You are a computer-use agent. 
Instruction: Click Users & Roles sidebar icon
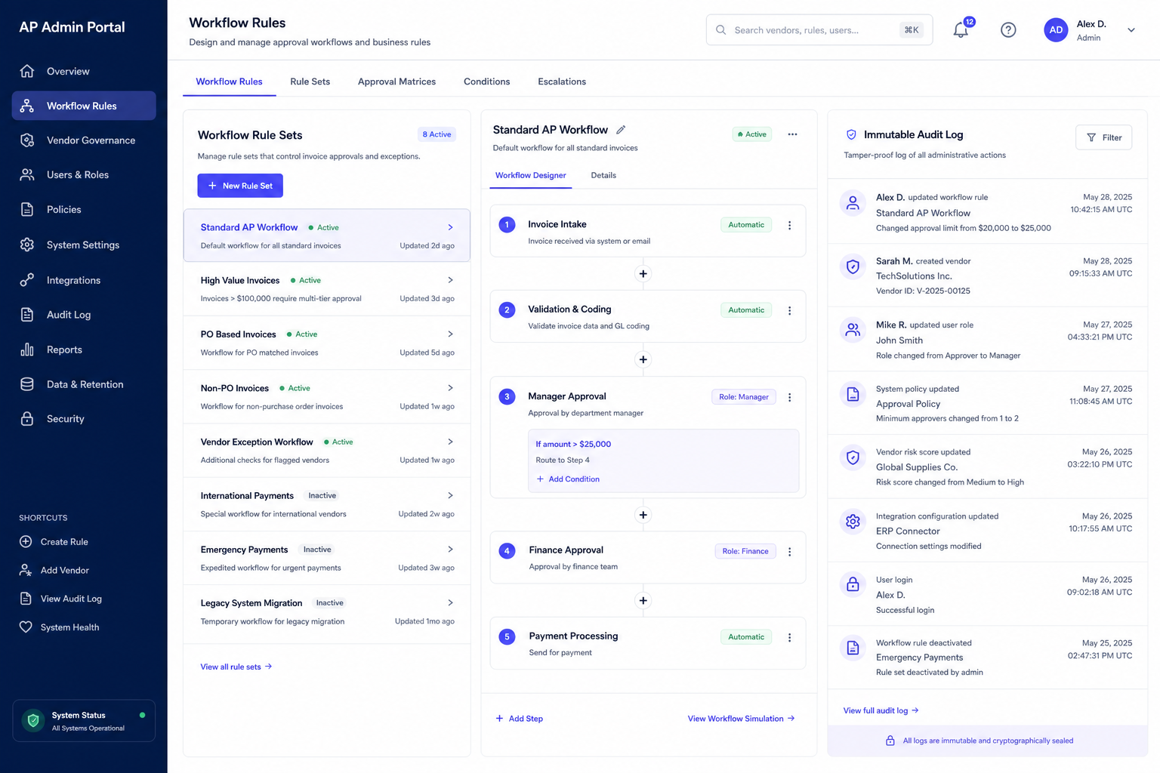(27, 174)
